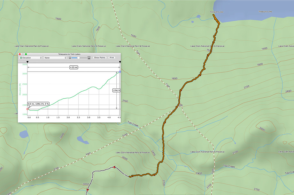Viewport: 294px width, 195px height.
Task: Click the "3500" tick on the graph y-axis
Action: [x=25, y=65]
